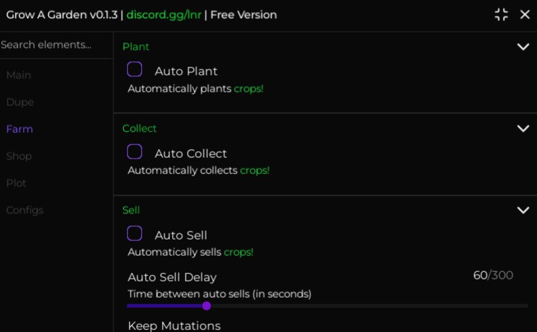The image size is (537, 332).
Task: Go to the Shop tab
Action: (19, 156)
